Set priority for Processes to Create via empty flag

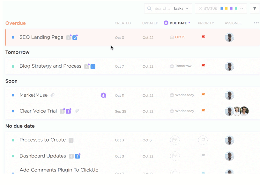pos(203,140)
